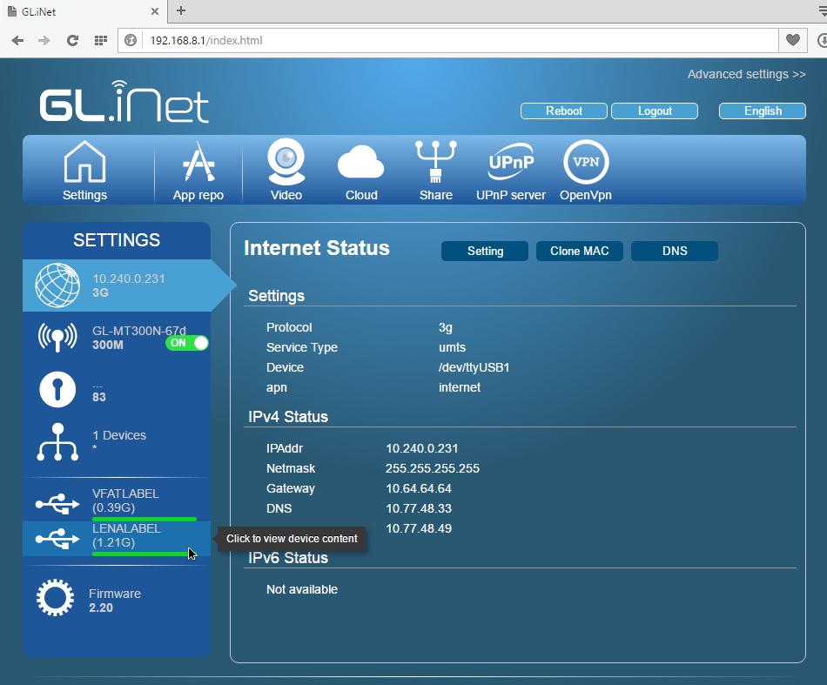This screenshot has height=685, width=827.
Task: Open the App repo icon
Action: tap(198, 161)
